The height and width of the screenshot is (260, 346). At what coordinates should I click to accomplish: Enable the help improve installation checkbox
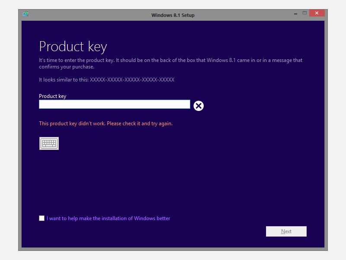click(42, 218)
